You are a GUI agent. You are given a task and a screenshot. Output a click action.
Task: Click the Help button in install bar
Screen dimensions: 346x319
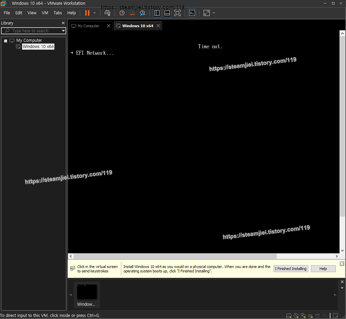pos(323,269)
